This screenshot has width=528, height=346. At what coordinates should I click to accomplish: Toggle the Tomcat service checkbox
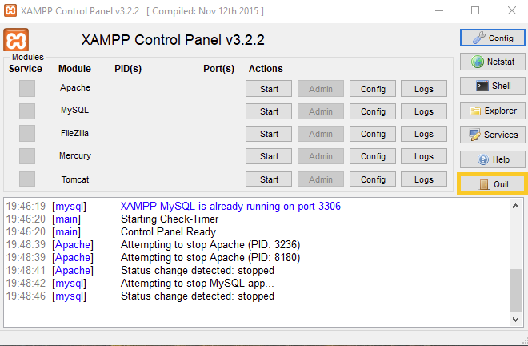point(27,179)
